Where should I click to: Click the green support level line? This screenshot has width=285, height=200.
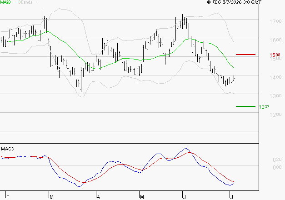pos(245,106)
